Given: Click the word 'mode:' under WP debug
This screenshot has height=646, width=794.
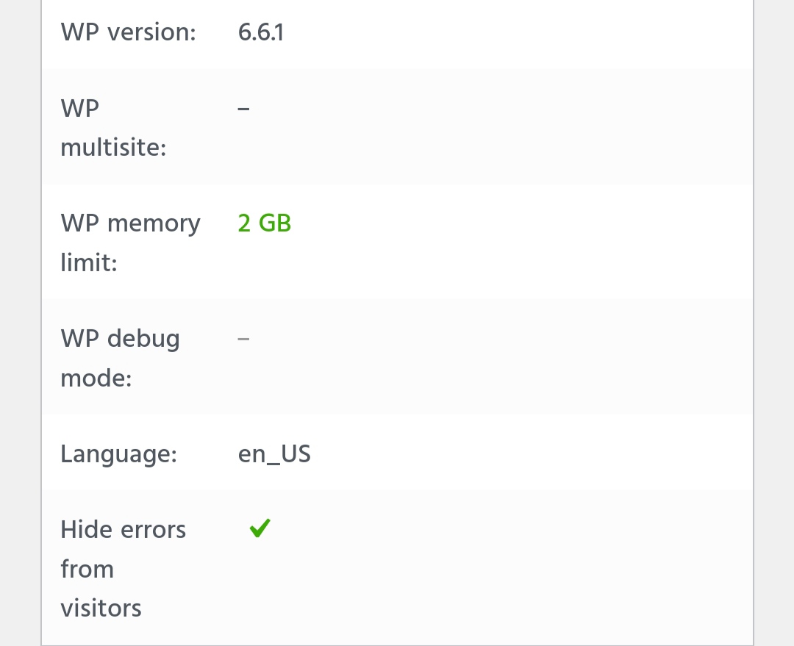Looking at the screenshot, I should [96, 378].
